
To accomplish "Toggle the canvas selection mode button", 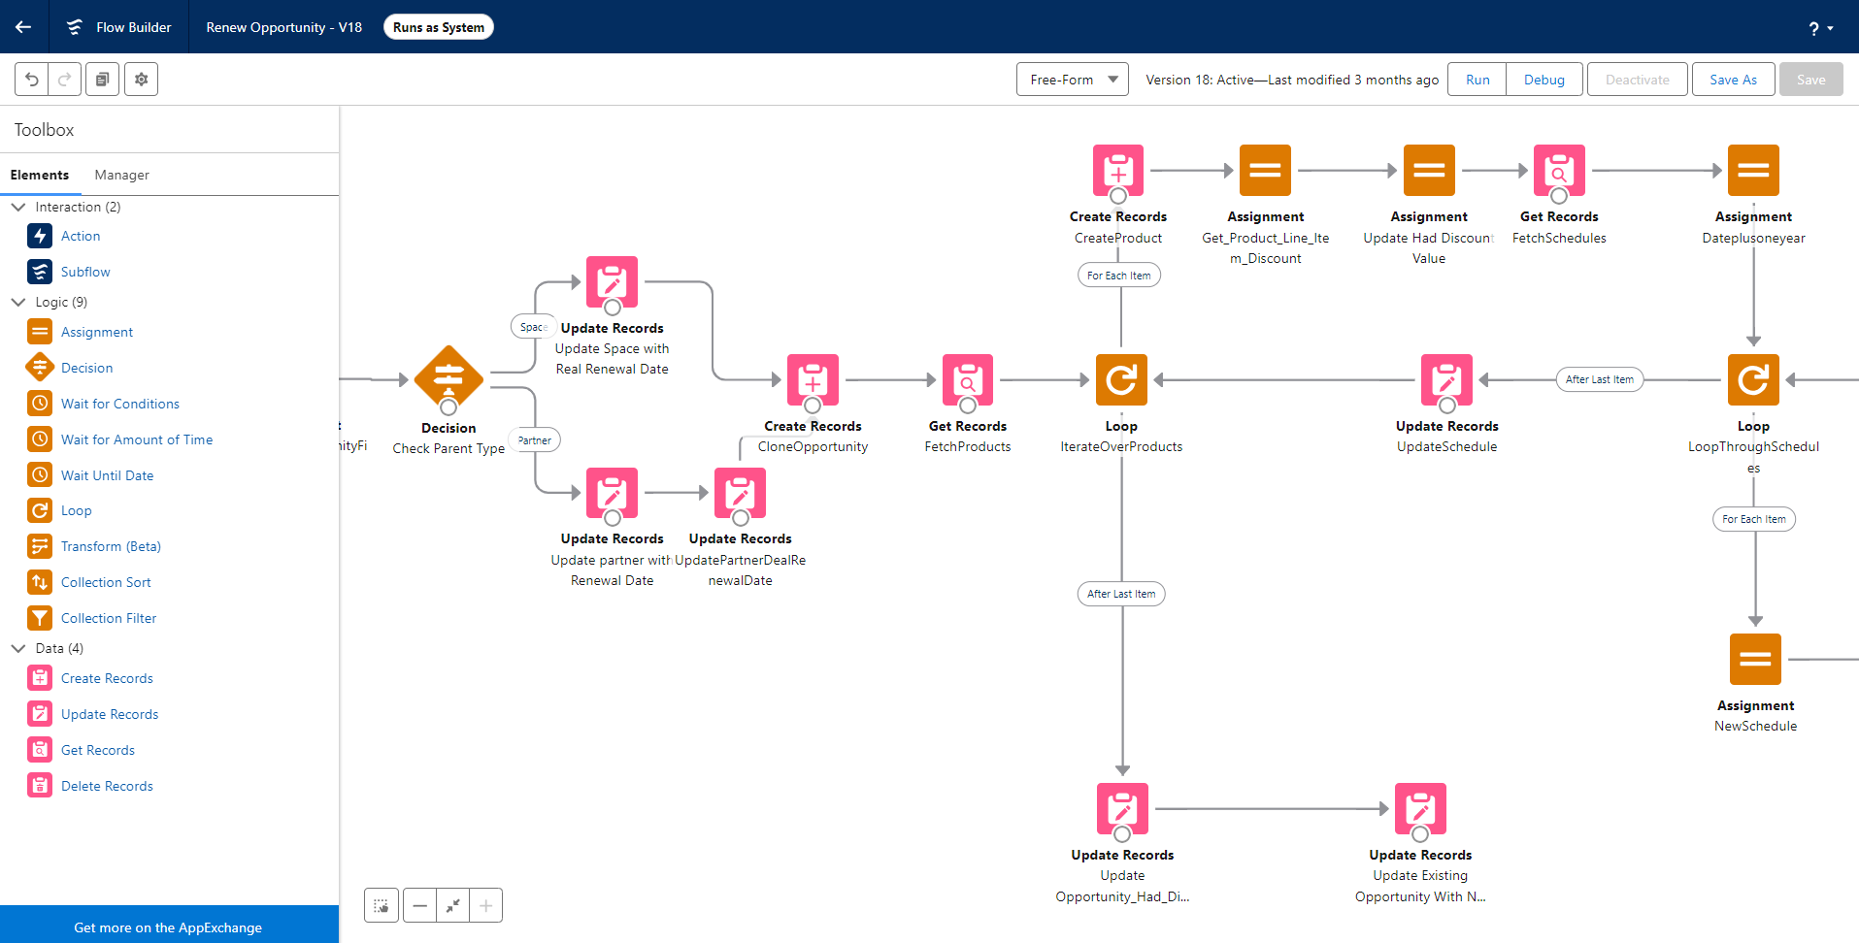I will (382, 905).
